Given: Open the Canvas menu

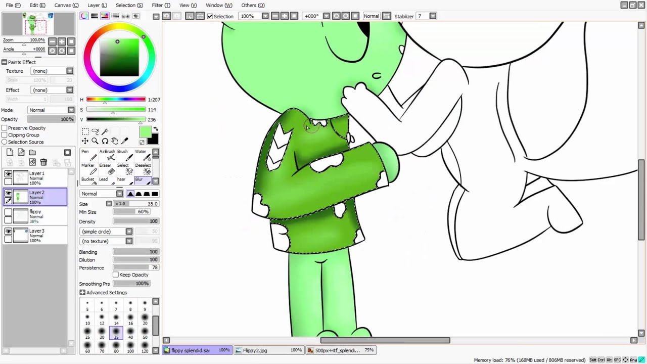Looking at the screenshot, I should pos(66,5).
